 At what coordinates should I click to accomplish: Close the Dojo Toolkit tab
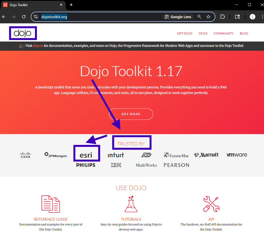[x=61, y=5]
